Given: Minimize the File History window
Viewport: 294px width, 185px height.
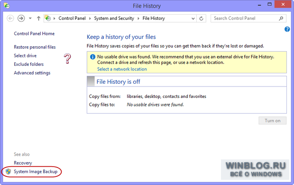Looking at the screenshot, I should click(x=259, y=5).
